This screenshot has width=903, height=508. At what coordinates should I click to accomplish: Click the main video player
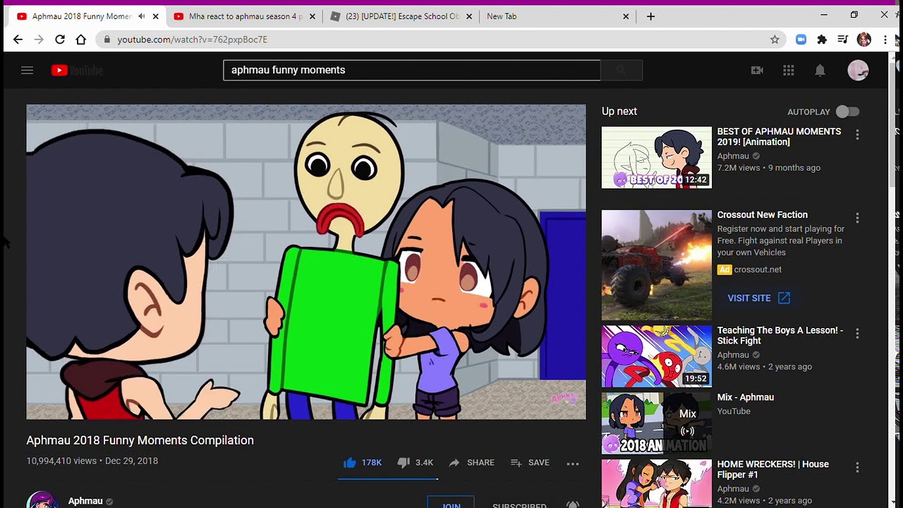pos(306,262)
